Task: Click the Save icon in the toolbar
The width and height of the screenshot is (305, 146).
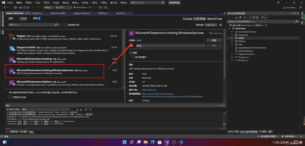Action: coord(24,7)
